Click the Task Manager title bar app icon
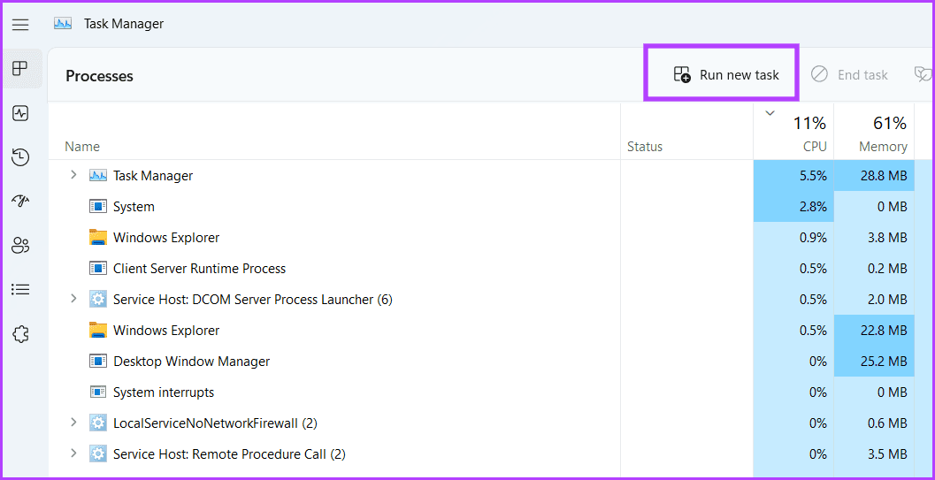The width and height of the screenshot is (935, 480). tap(63, 24)
